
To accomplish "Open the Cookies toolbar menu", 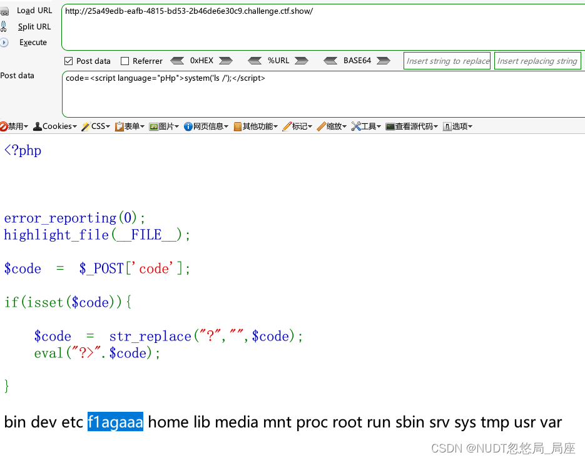I will coord(55,126).
